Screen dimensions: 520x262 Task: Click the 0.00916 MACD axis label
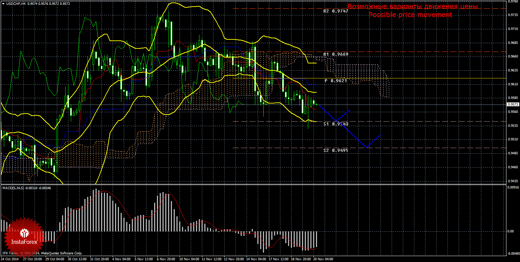click(x=512, y=188)
